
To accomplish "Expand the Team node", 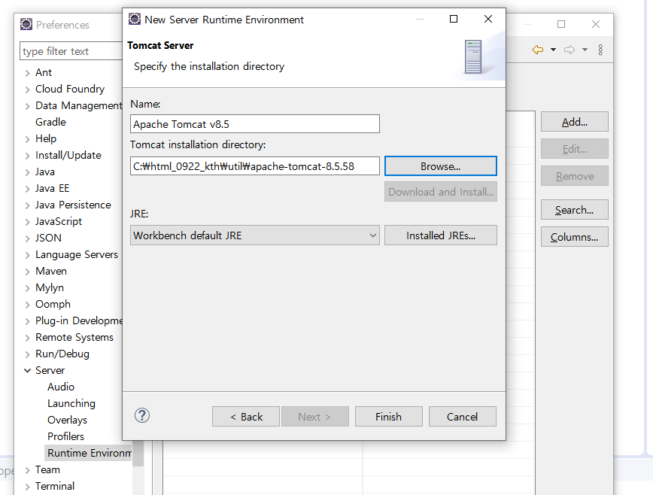I will (28, 470).
